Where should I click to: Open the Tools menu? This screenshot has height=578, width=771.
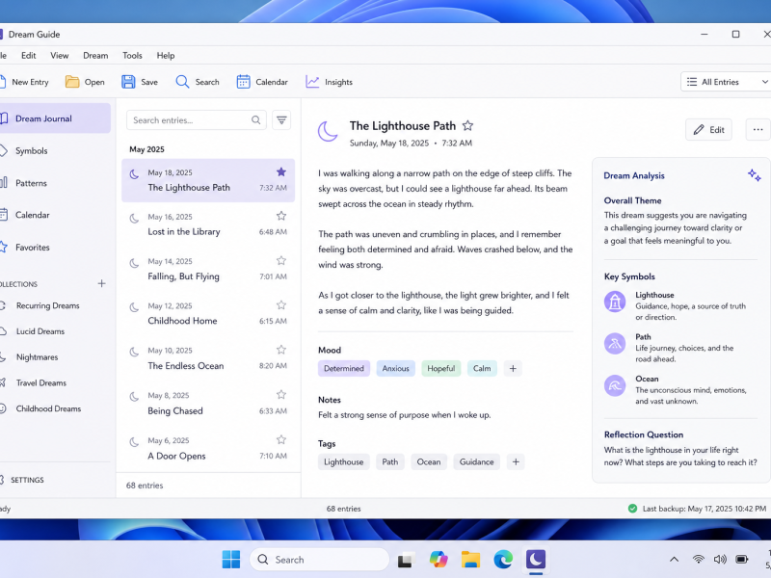point(132,56)
